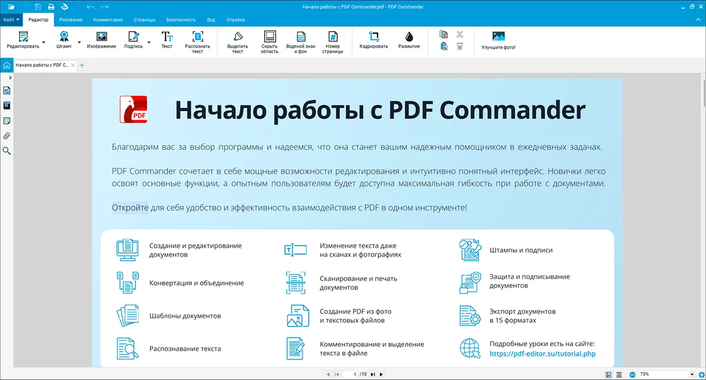The height and width of the screenshot is (380, 706).
Task: Open the bookmarks panel in the left sidebar
Action: (7, 106)
